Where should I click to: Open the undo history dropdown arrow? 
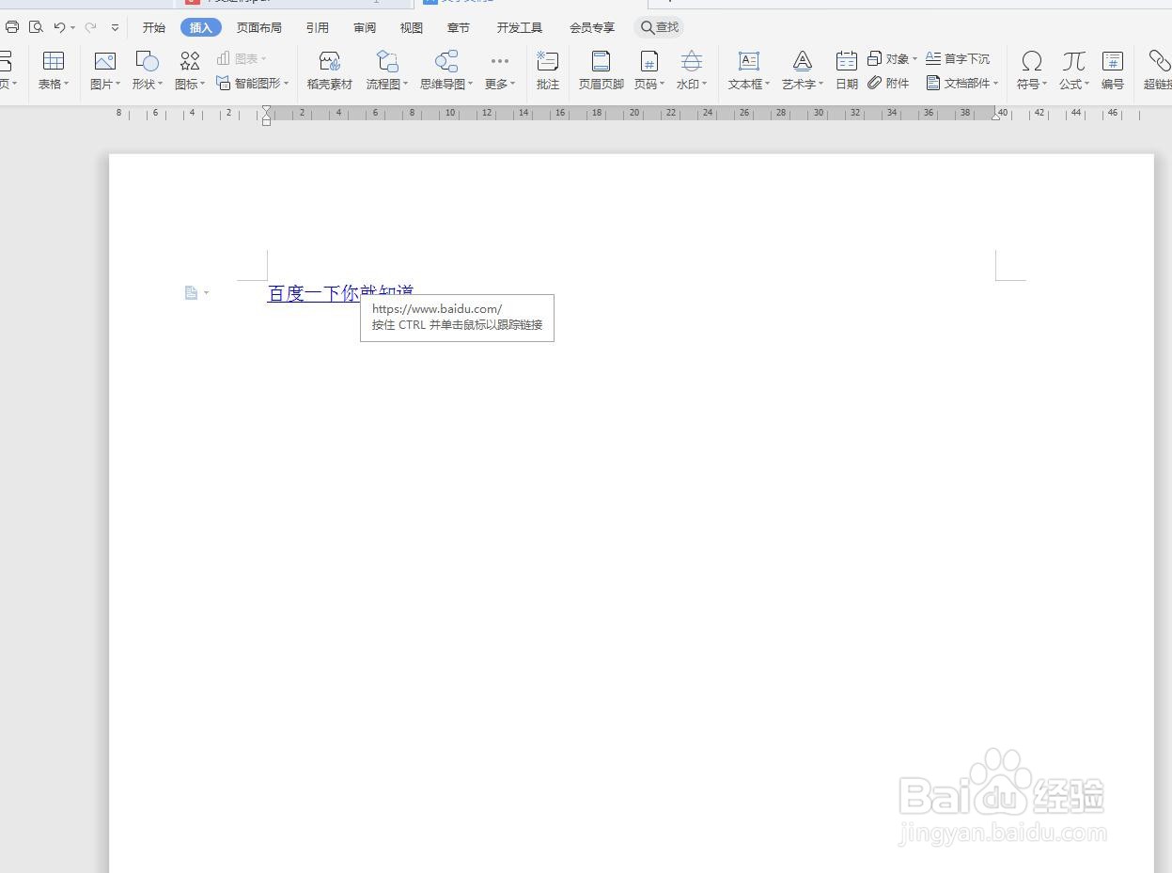[x=72, y=28]
